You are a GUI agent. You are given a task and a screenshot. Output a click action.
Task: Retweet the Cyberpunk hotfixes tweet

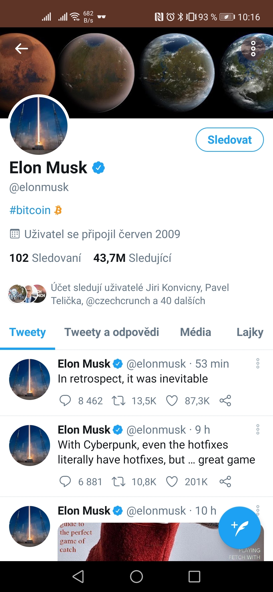[119, 482]
